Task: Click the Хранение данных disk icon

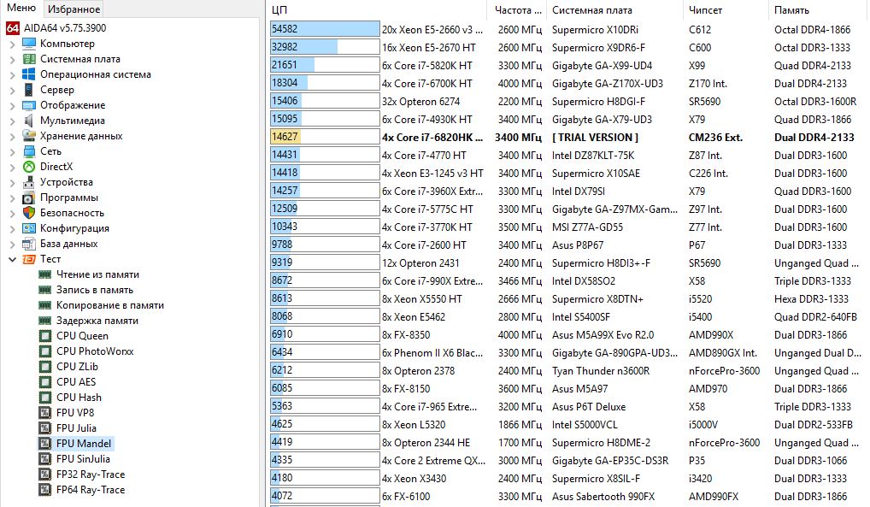Action: pyautogui.click(x=29, y=135)
